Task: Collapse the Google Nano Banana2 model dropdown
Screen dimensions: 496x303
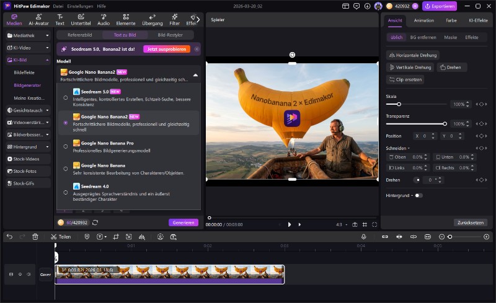Action: (x=195, y=75)
